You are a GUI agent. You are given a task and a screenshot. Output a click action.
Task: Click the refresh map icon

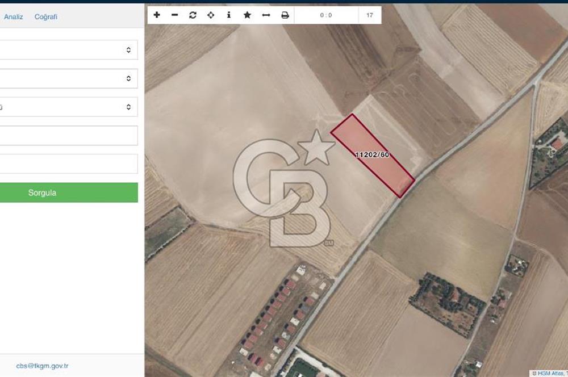point(193,15)
